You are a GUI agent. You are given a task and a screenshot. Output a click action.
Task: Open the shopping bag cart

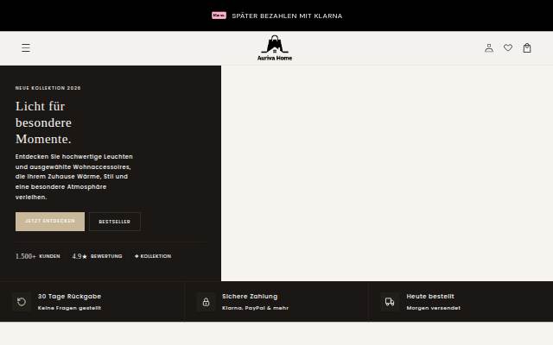(x=527, y=48)
